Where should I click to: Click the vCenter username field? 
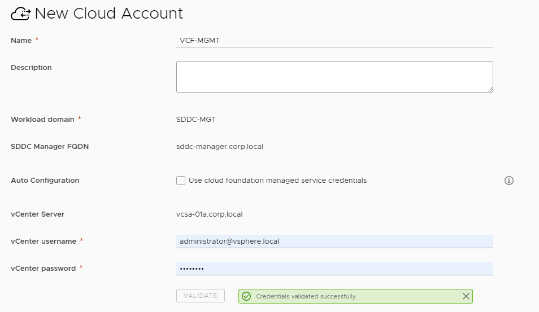(x=334, y=241)
